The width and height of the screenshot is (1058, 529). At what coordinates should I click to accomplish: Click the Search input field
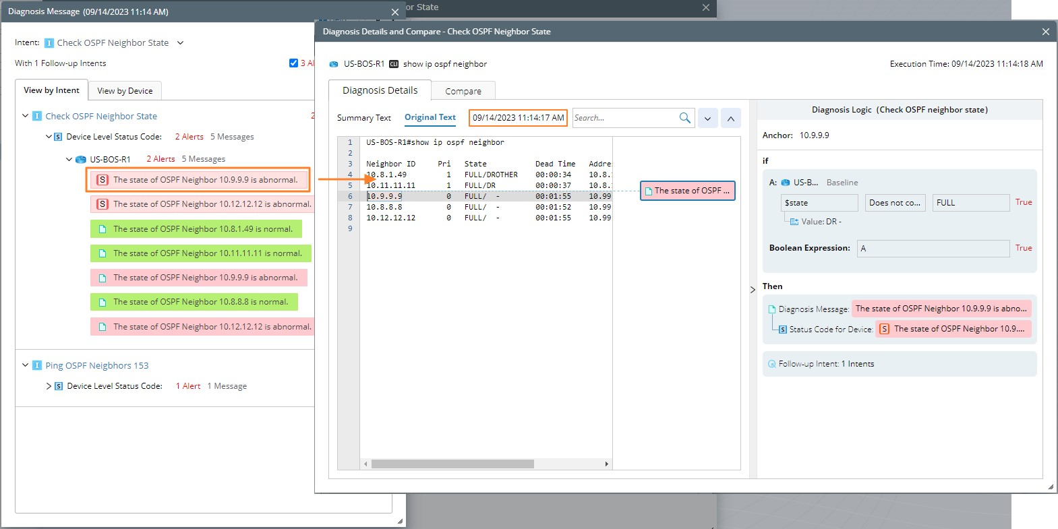click(x=624, y=118)
